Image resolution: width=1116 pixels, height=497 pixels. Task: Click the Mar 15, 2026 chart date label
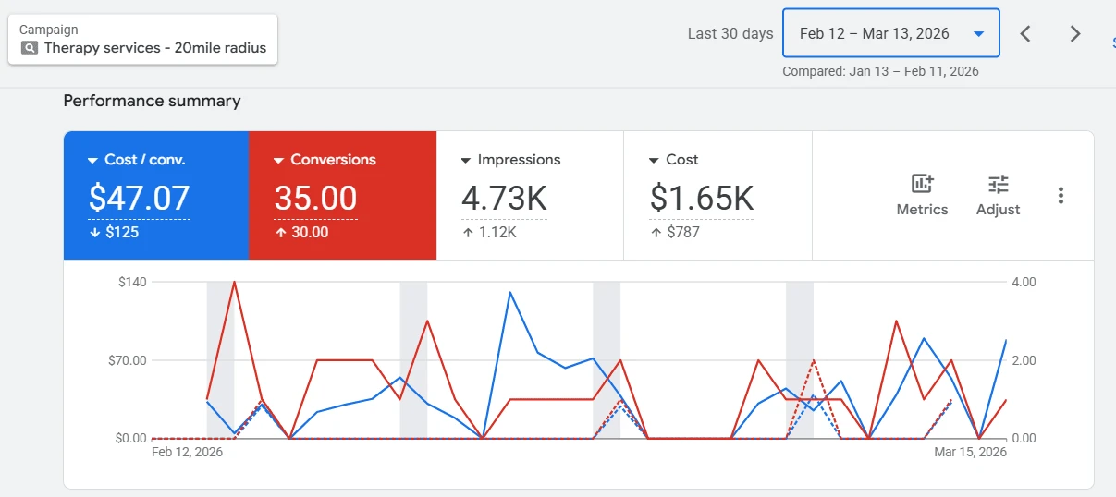pyautogui.click(x=970, y=452)
